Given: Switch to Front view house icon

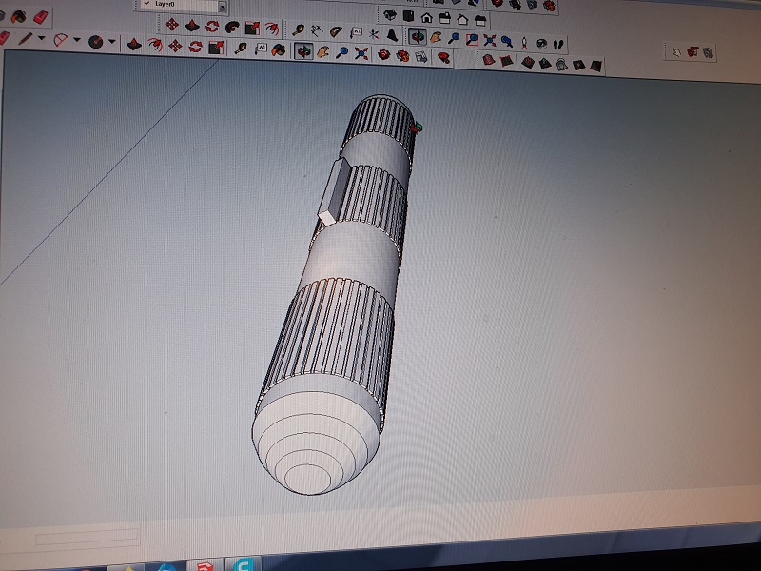Looking at the screenshot, I should (x=427, y=17).
